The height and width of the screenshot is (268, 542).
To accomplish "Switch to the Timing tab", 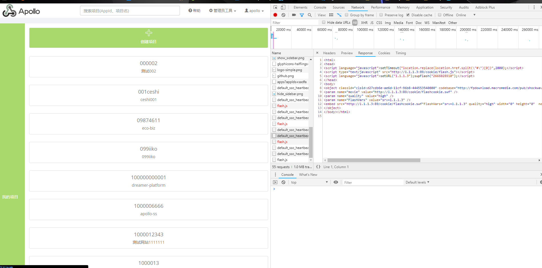I will tap(400, 53).
